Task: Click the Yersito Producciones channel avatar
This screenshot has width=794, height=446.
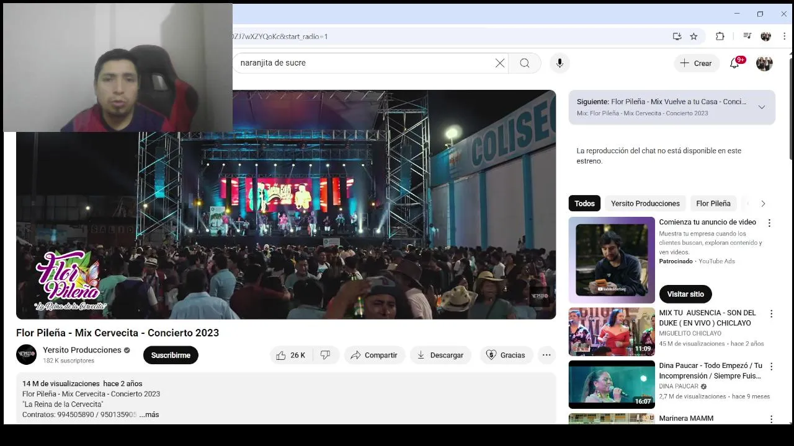Action: [26, 355]
